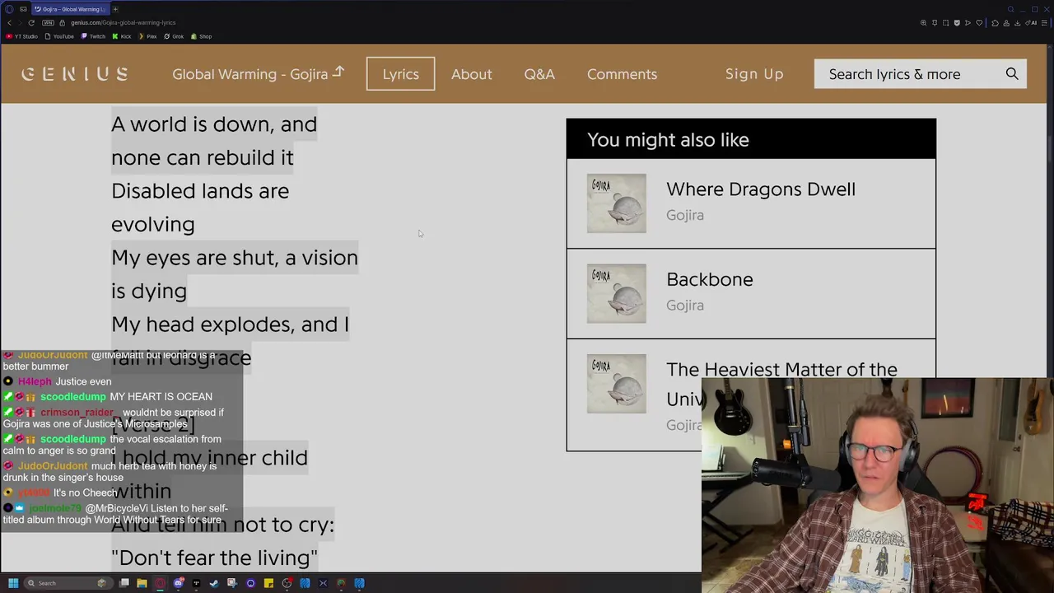1054x593 pixels.
Task: Open the Global Warming - Gojira song link
Action: point(258,74)
